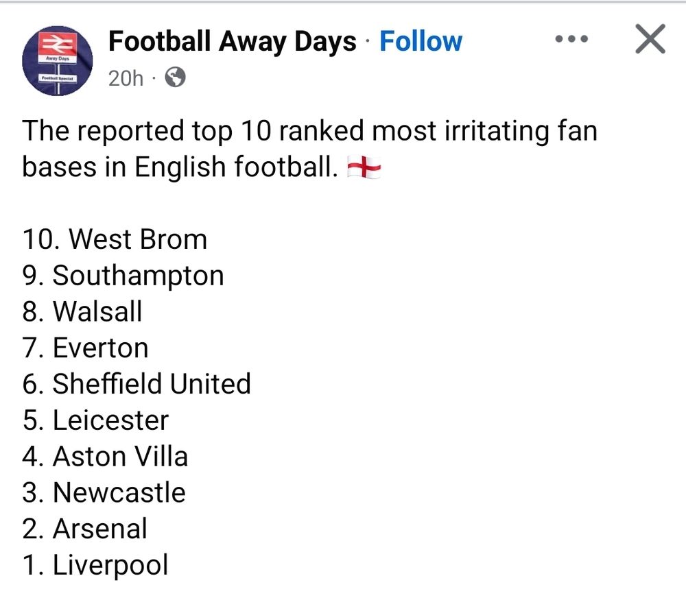Open the three-dot post options menu
The height and width of the screenshot is (600, 686).
[x=571, y=40]
